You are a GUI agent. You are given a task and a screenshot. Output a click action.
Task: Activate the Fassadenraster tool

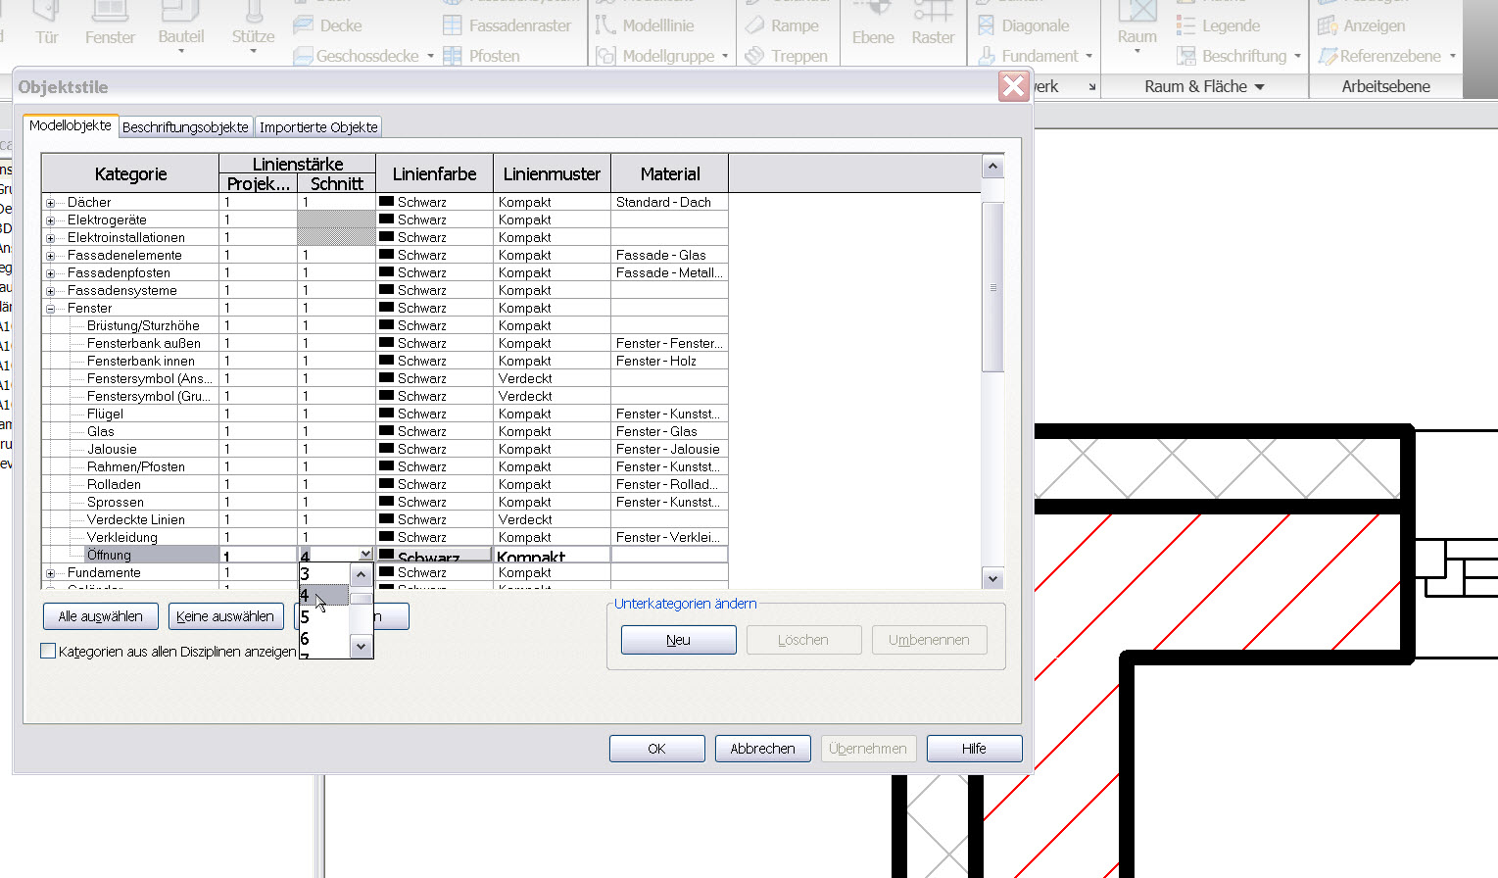507,25
